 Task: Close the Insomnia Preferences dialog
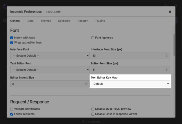170,12
